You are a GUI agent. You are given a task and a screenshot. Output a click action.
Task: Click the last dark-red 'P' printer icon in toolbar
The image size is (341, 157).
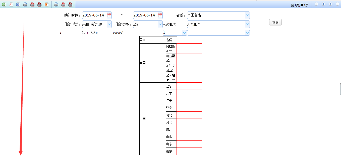pyautogui.click(x=70, y=4)
